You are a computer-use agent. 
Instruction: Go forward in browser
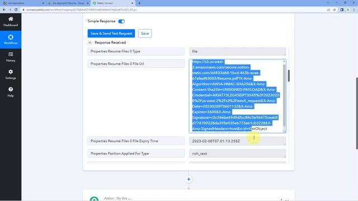coord(10,10)
